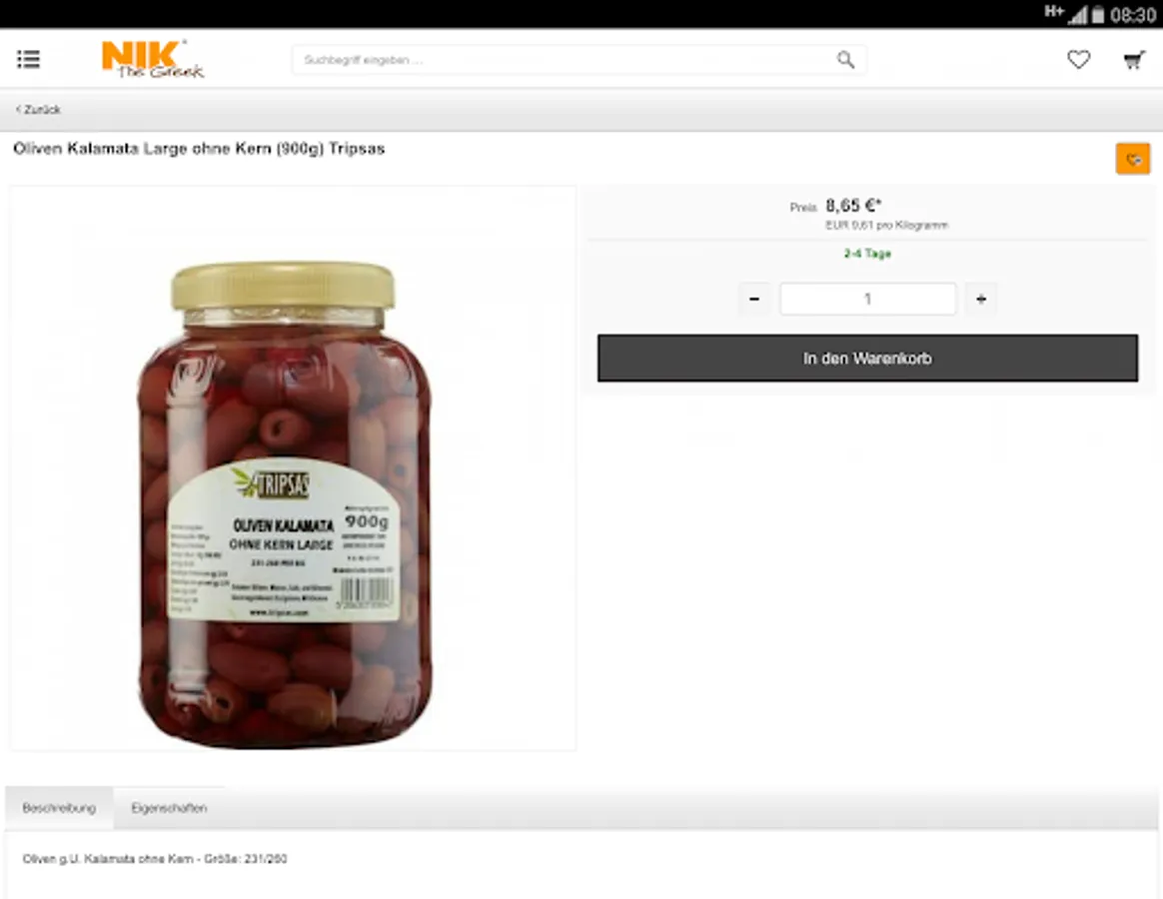Viewport: 1163px width, 899px height.
Task: Add product to wishlist via orange heart button
Action: [x=1133, y=159]
